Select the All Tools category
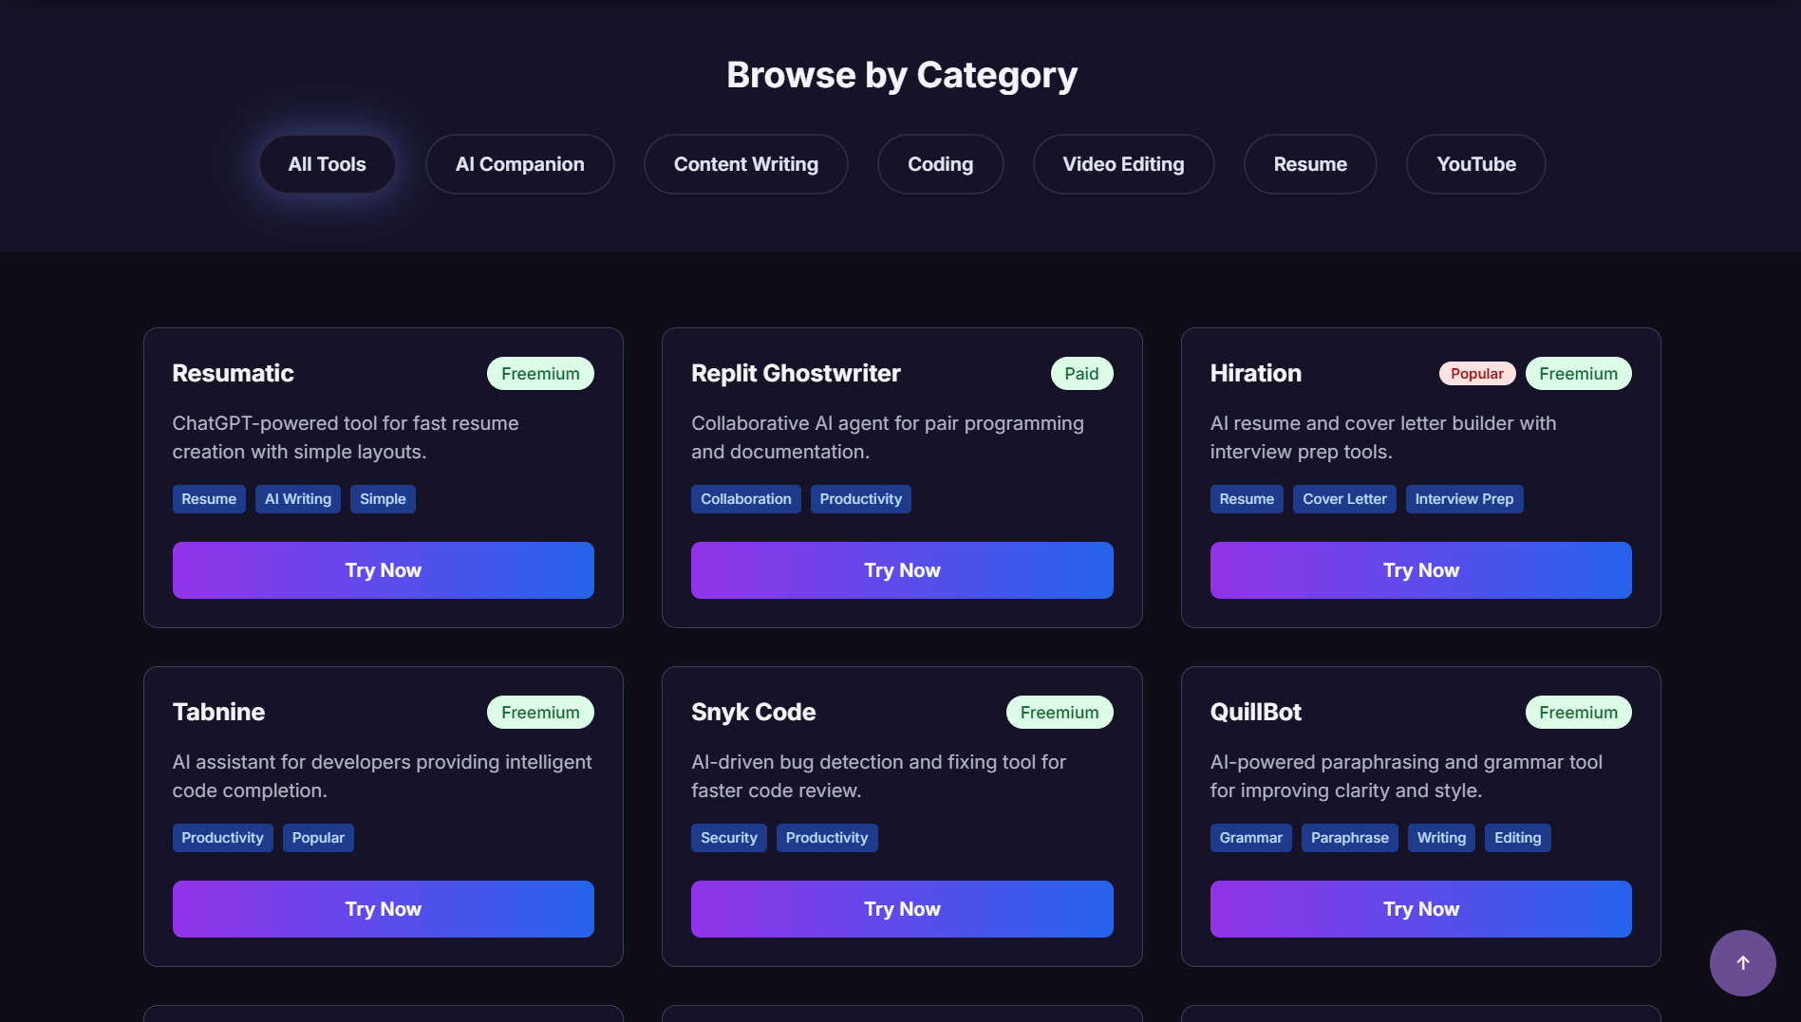1801x1022 pixels. pos(327,164)
